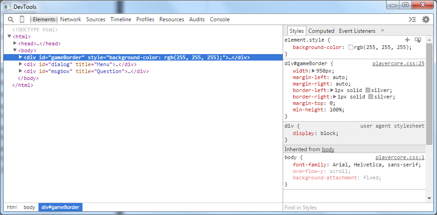Click the background-attachment: fixed declaration
The height and width of the screenshot is (215, 437).
pos(337,178)
